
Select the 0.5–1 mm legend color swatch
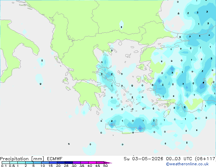coord(14,163)
